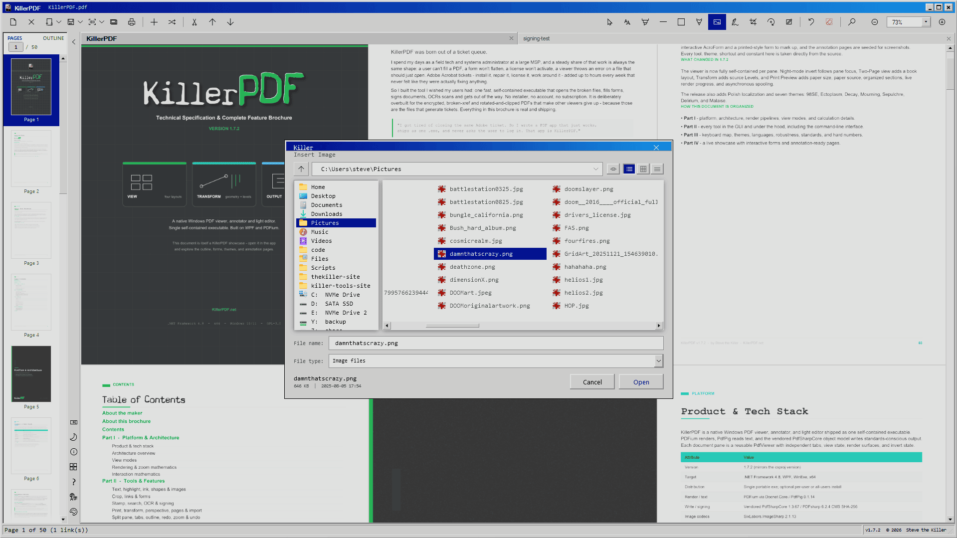Click the move page up arrow
The height and width of the screenshot is (538, 957).
pyautogui.click(x=212, y=22)
